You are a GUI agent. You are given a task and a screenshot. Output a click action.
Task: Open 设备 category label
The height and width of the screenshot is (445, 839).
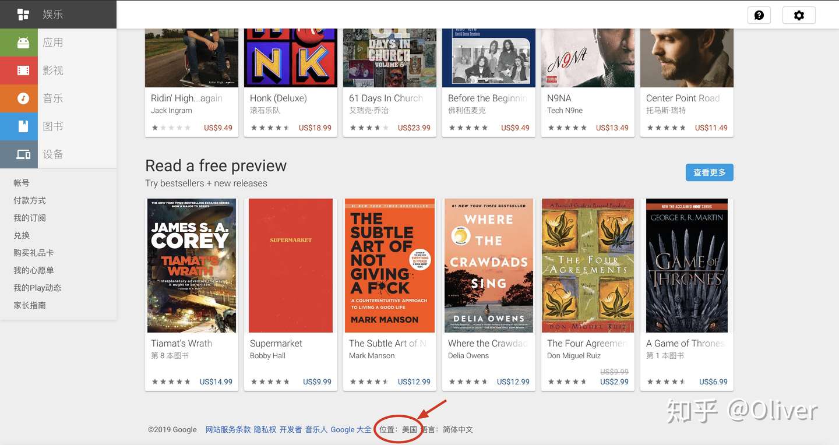52,154
